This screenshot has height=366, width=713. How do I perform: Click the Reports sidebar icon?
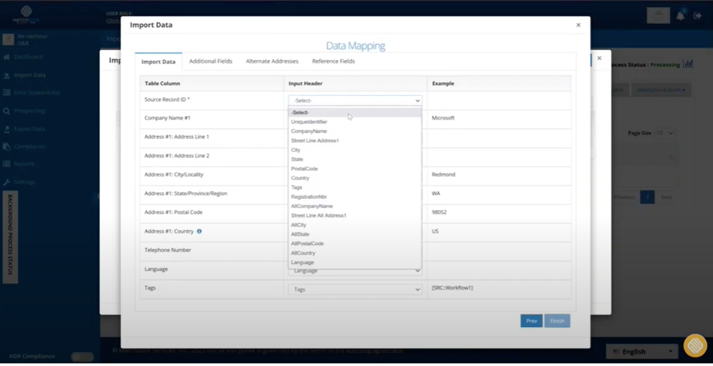click(x=6, y=164)
